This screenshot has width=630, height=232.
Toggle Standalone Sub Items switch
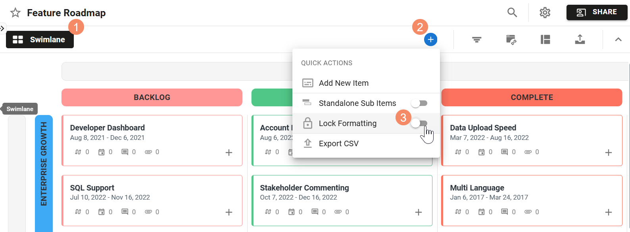tap(419, 103)
